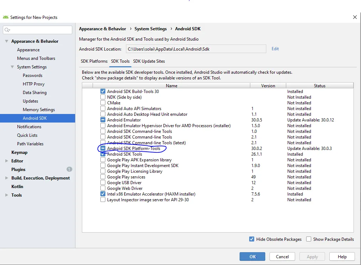
Task: Select Android SDK in the sidebar
Action: tap(37, 118)
